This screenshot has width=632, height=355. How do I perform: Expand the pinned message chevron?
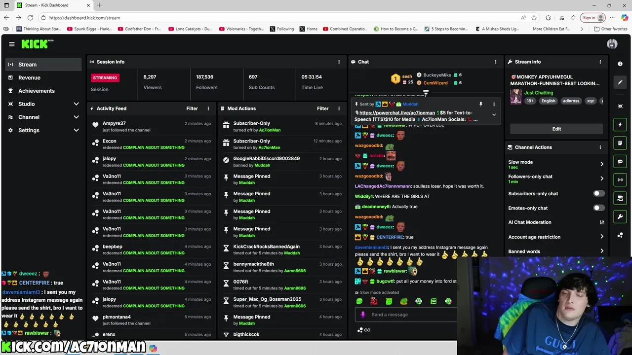pyautogui.click(x=494, y=115)
